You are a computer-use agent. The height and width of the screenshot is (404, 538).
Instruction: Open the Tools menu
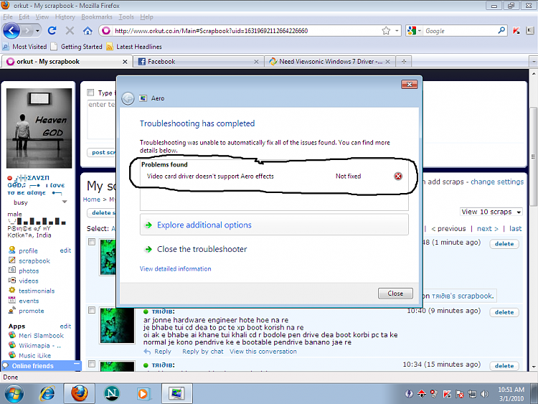tap(126, 17)
